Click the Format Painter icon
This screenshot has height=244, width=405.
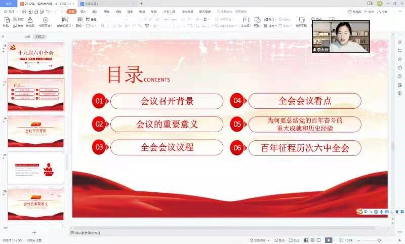pos(30,21)
